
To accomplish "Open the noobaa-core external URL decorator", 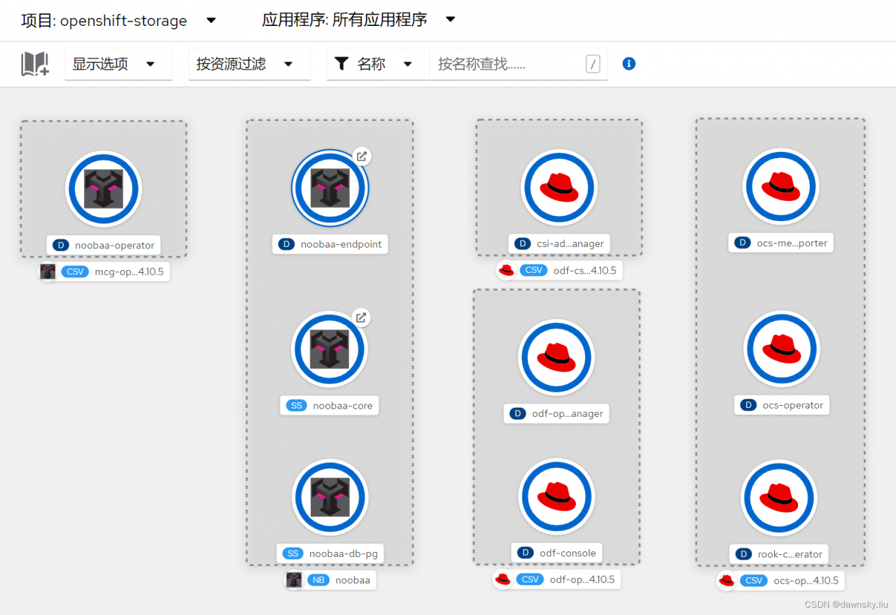I will (361, 318).
